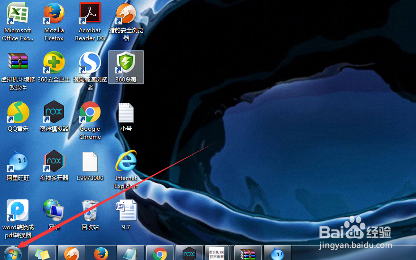This screenshot has height=260, width=416.
Task: Select the word转换成pdf转换器 desktop shortcut
Action: 18,219
